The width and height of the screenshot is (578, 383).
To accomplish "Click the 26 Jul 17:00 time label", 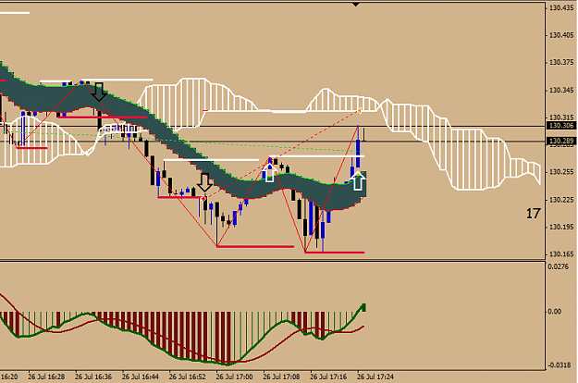I will [x=235, y=377].
